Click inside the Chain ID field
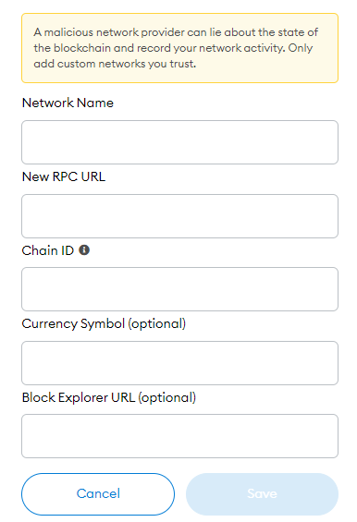Viewport: 357px width, 522px height. click(179, 289)
